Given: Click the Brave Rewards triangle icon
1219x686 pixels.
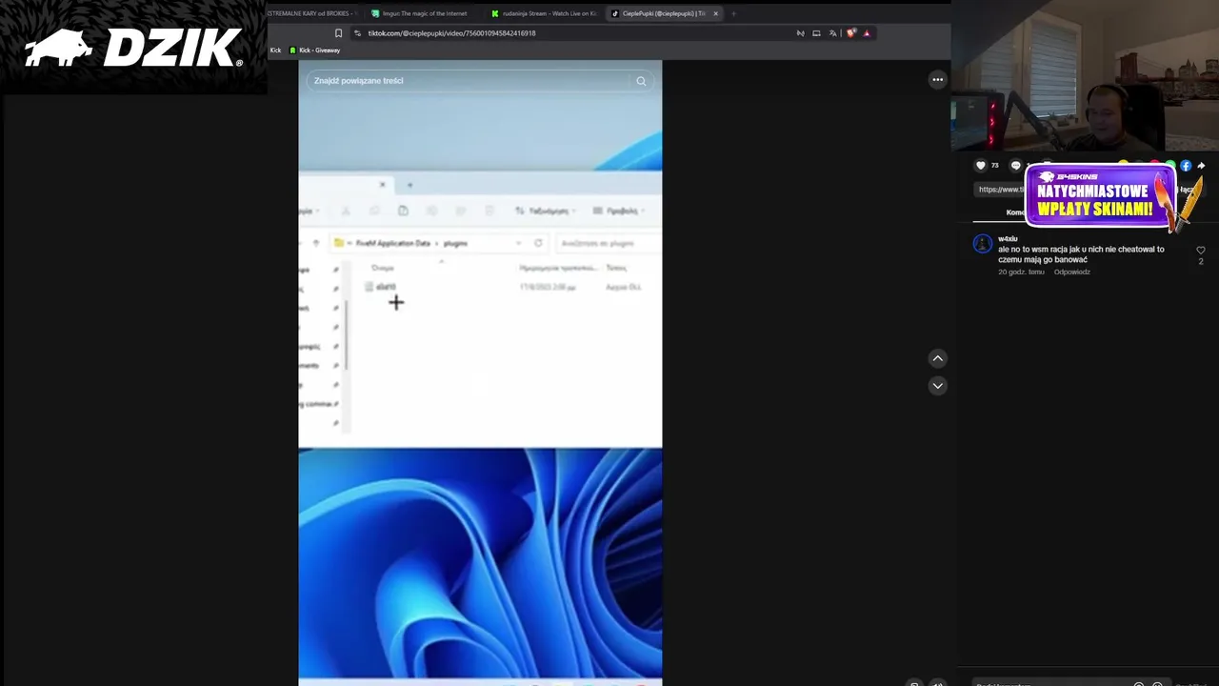Looking at the screenshot, I should pos(867,33).
